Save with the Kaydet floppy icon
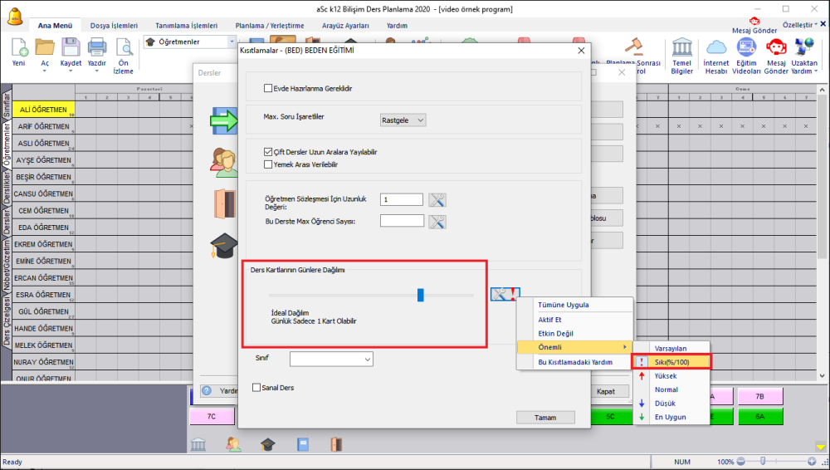 click(71, 47)
